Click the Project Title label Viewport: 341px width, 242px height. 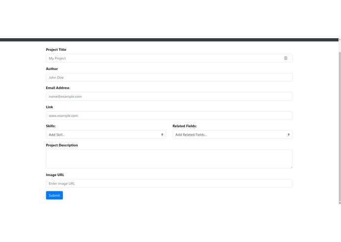click(56, 49)
